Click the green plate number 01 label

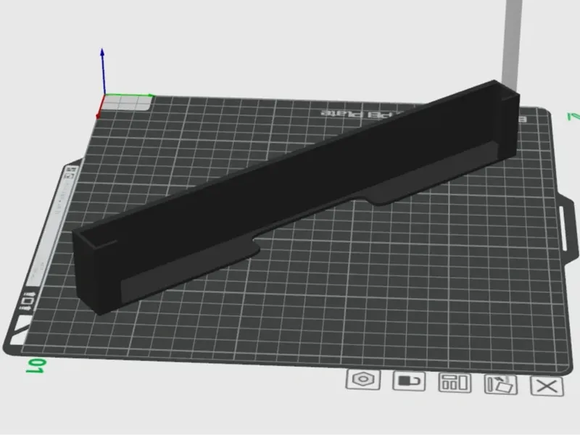coord(36,366)
